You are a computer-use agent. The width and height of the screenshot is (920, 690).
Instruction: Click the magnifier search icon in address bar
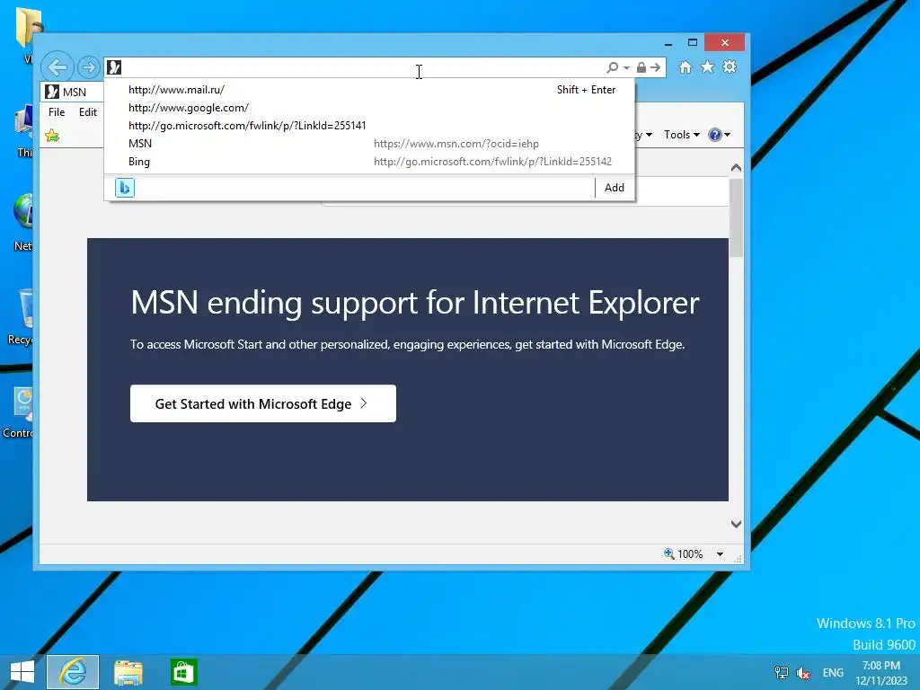613,67
